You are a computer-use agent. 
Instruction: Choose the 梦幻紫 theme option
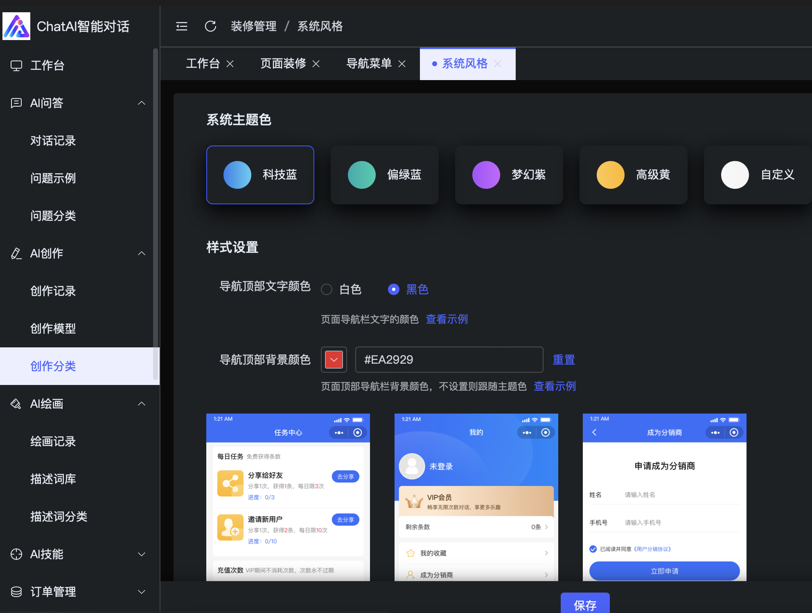pyautogui.click(x=509, y=175)
